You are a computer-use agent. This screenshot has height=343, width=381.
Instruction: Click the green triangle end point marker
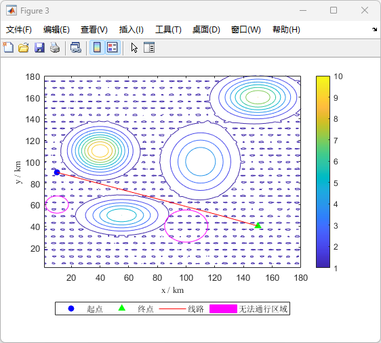click(x=258, y=225)
